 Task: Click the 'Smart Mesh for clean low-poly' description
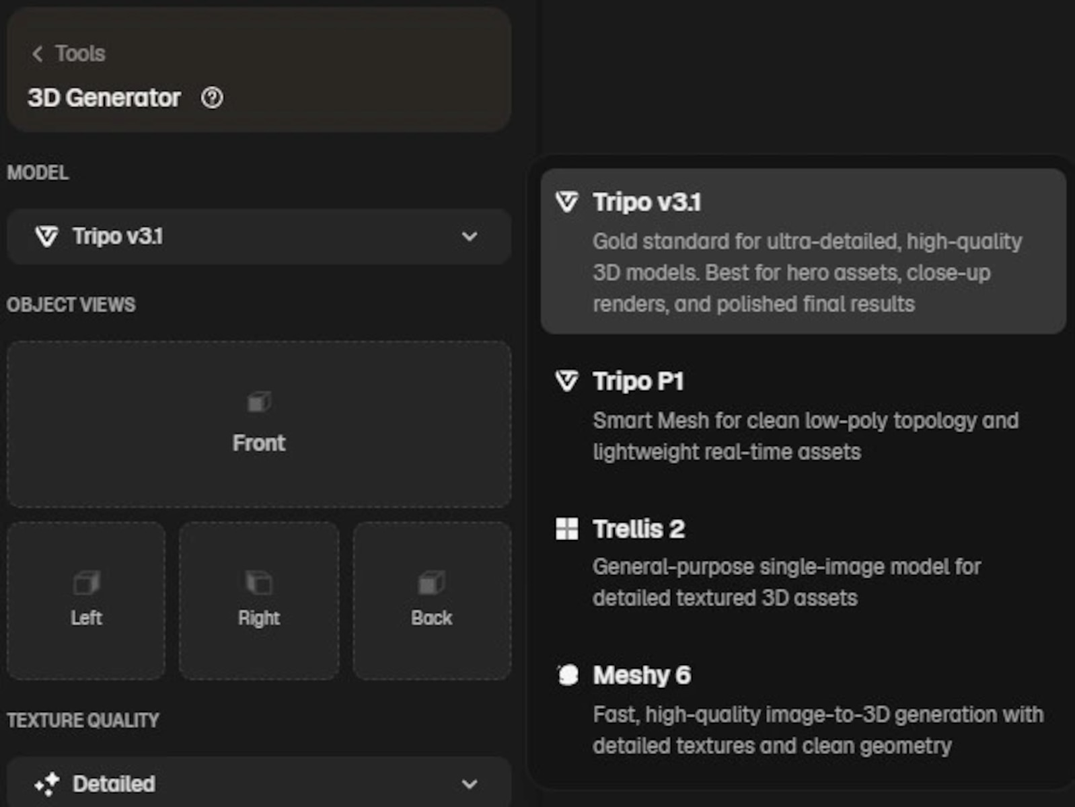pyautogui.click(x=806, y=436)
